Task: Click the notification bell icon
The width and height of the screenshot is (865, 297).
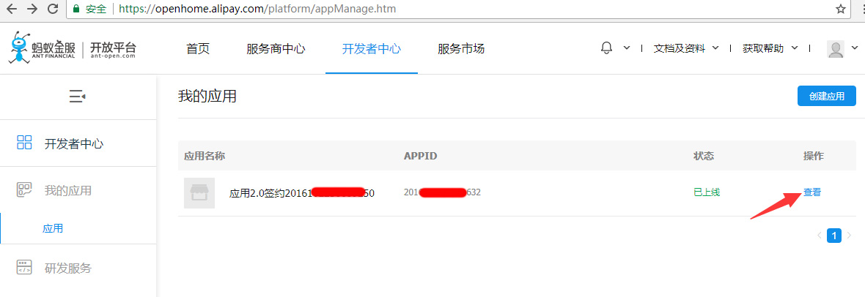Action: [x=606, y=48]
